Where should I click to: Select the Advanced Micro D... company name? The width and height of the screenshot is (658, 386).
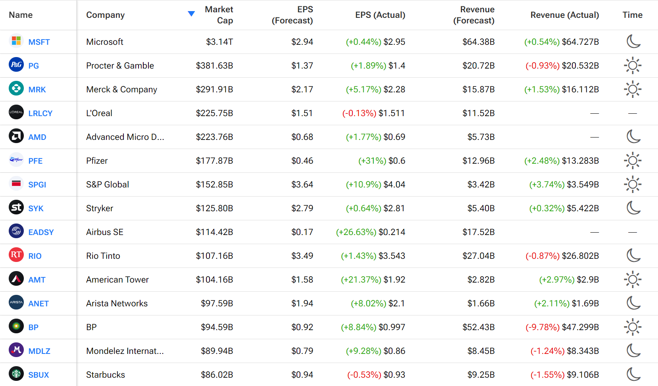(x=125, y=137)
